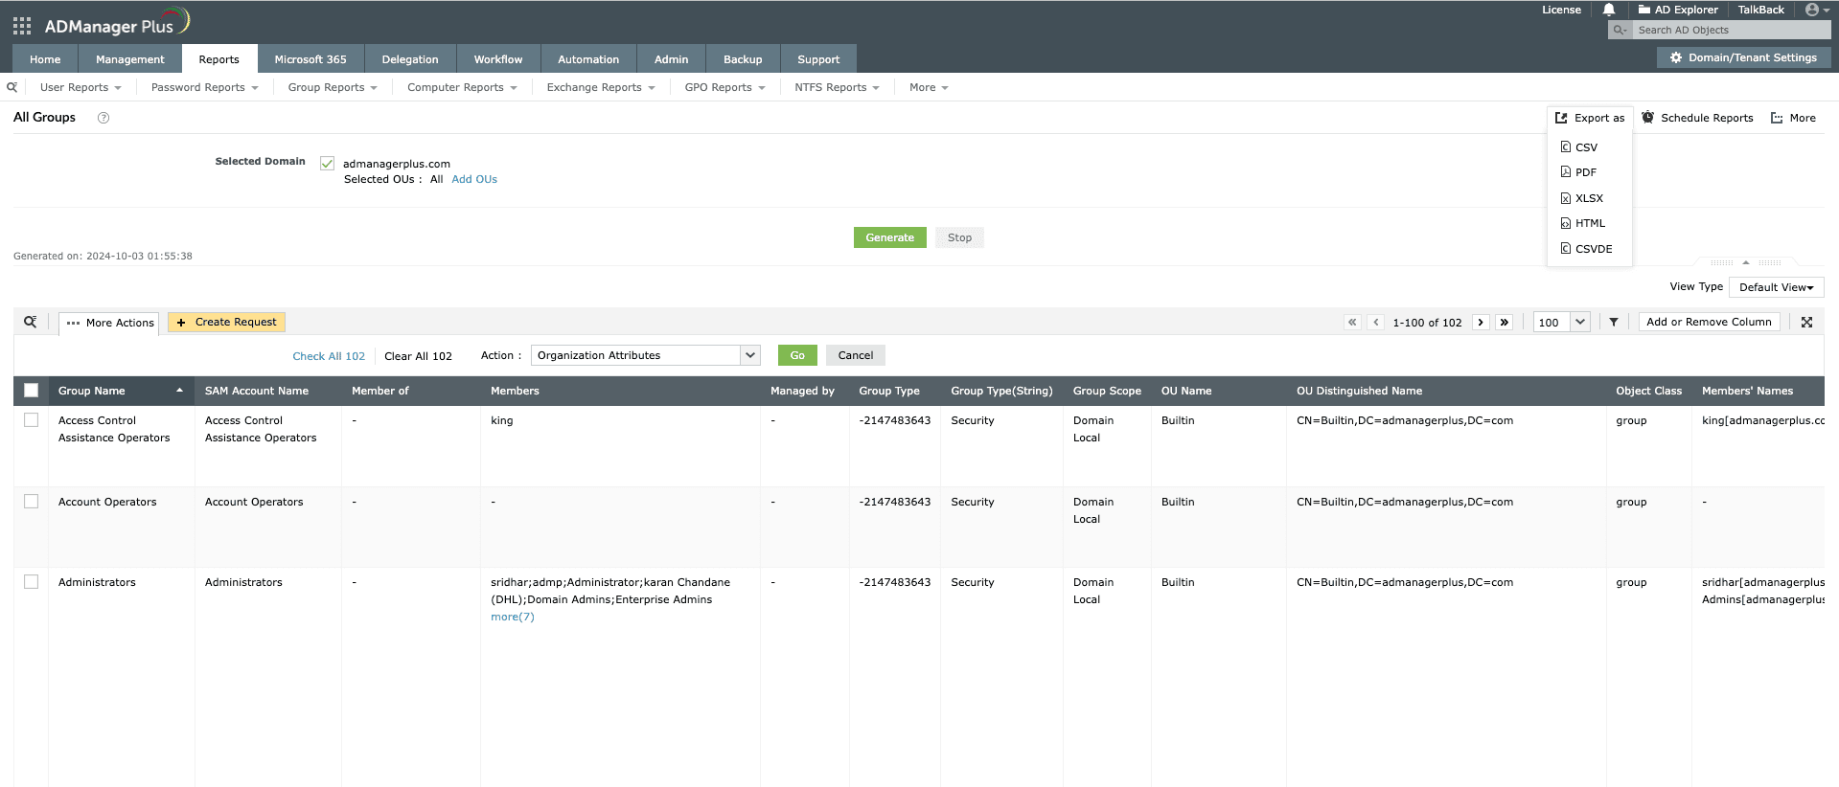Open the rows per page 100 dropdown
The image size is (1839, 787).
1562,323
